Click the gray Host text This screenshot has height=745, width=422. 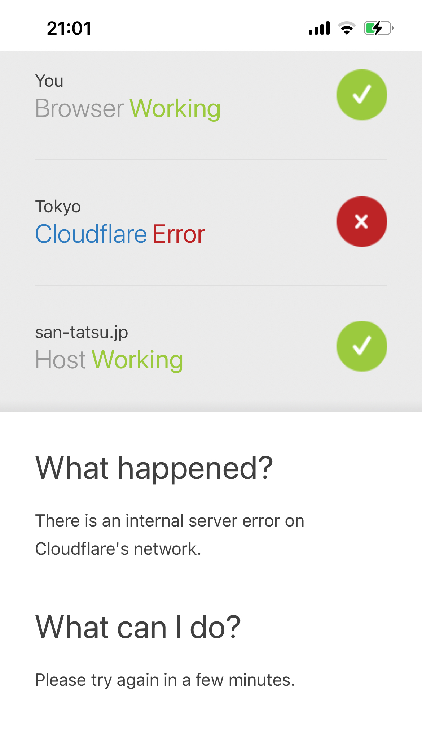(61, 360)
